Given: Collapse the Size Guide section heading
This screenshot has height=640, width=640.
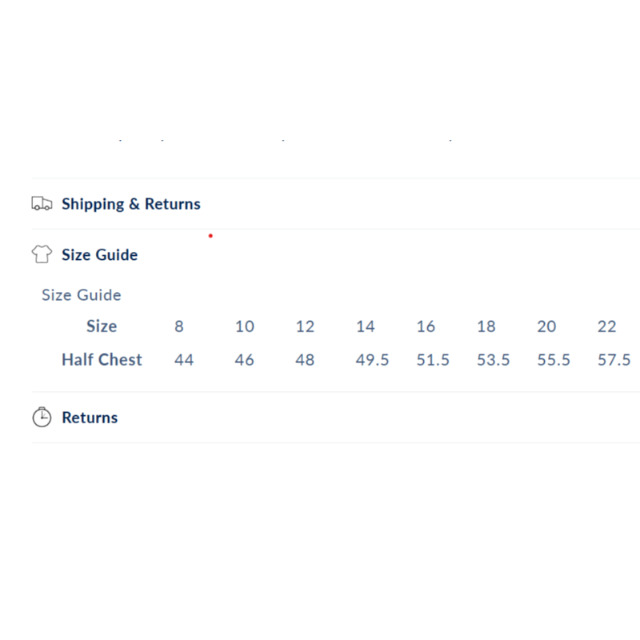Looking at the screenshot, I should pyautogui.click(x=100, y=255).
